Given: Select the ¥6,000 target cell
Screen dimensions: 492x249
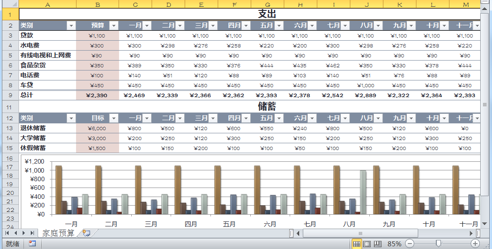Looking at the screenshot, I should click(x=98, y=128).
